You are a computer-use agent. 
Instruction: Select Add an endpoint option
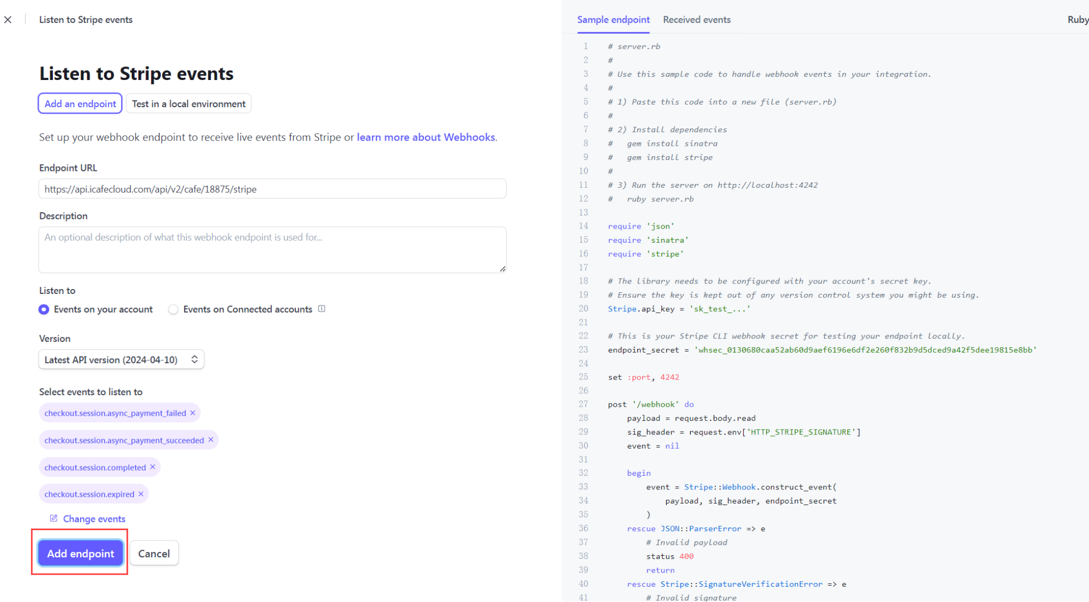(x=80, y=103)
